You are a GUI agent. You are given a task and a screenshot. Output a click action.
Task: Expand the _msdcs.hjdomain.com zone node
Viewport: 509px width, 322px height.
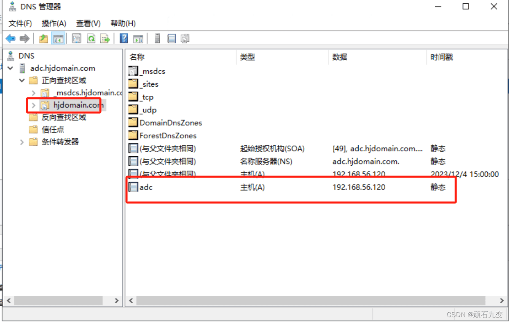pos(34,93)
